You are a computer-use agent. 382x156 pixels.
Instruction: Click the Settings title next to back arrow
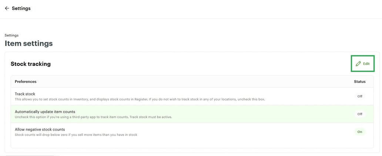pyautogui.click(x=21, y=9)
